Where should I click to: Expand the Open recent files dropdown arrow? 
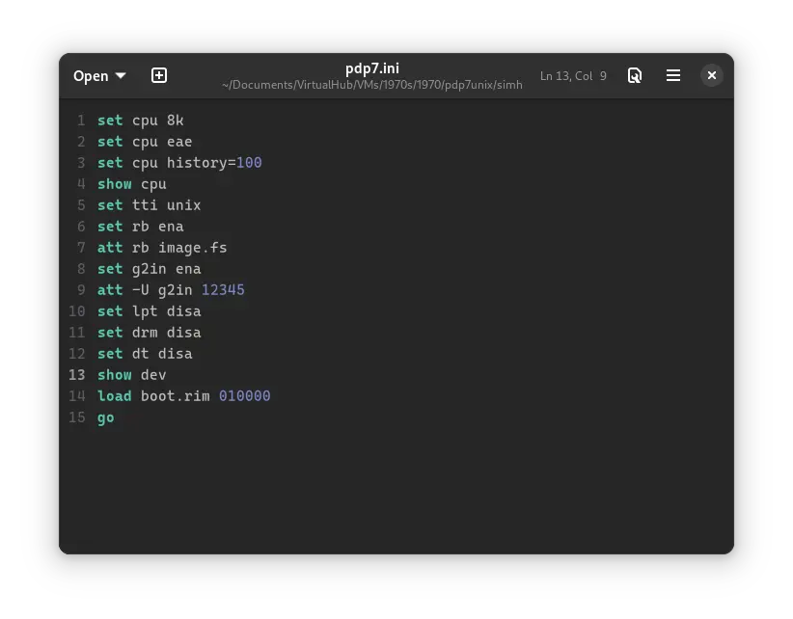coord(120,75)
